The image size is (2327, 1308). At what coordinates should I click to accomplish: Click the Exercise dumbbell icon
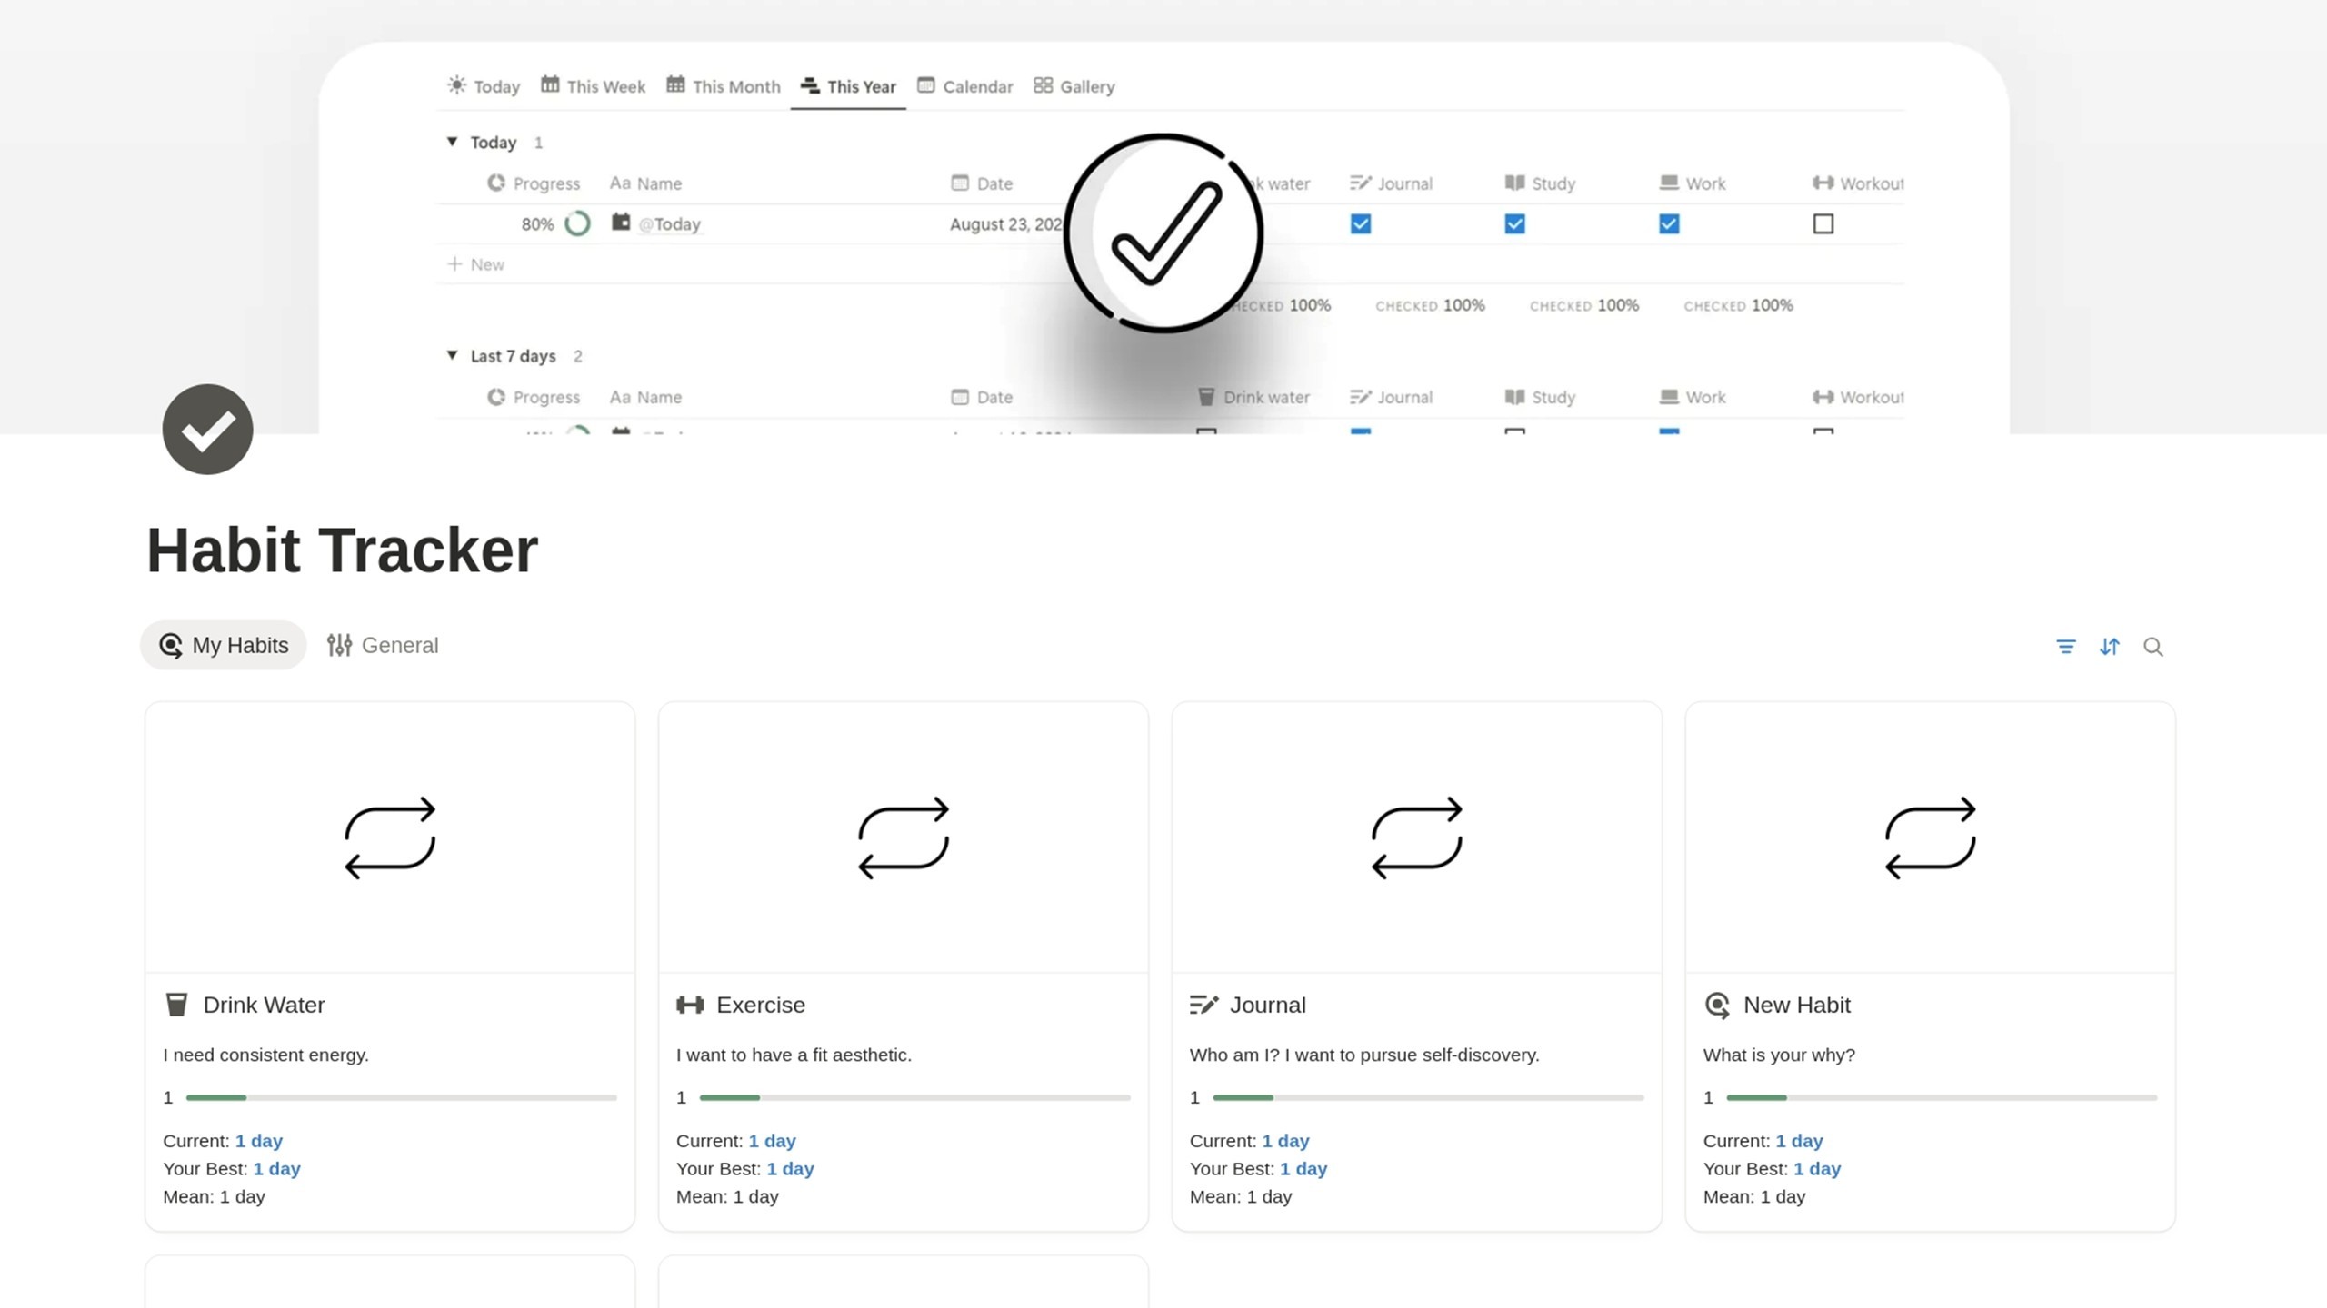click(690, 1005)
